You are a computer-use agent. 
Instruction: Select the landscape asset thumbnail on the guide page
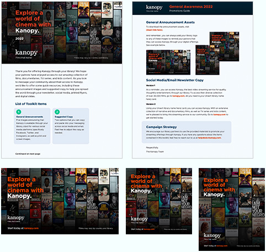pos(168,62)
